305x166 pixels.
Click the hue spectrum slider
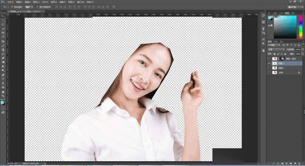pos(301,27)
